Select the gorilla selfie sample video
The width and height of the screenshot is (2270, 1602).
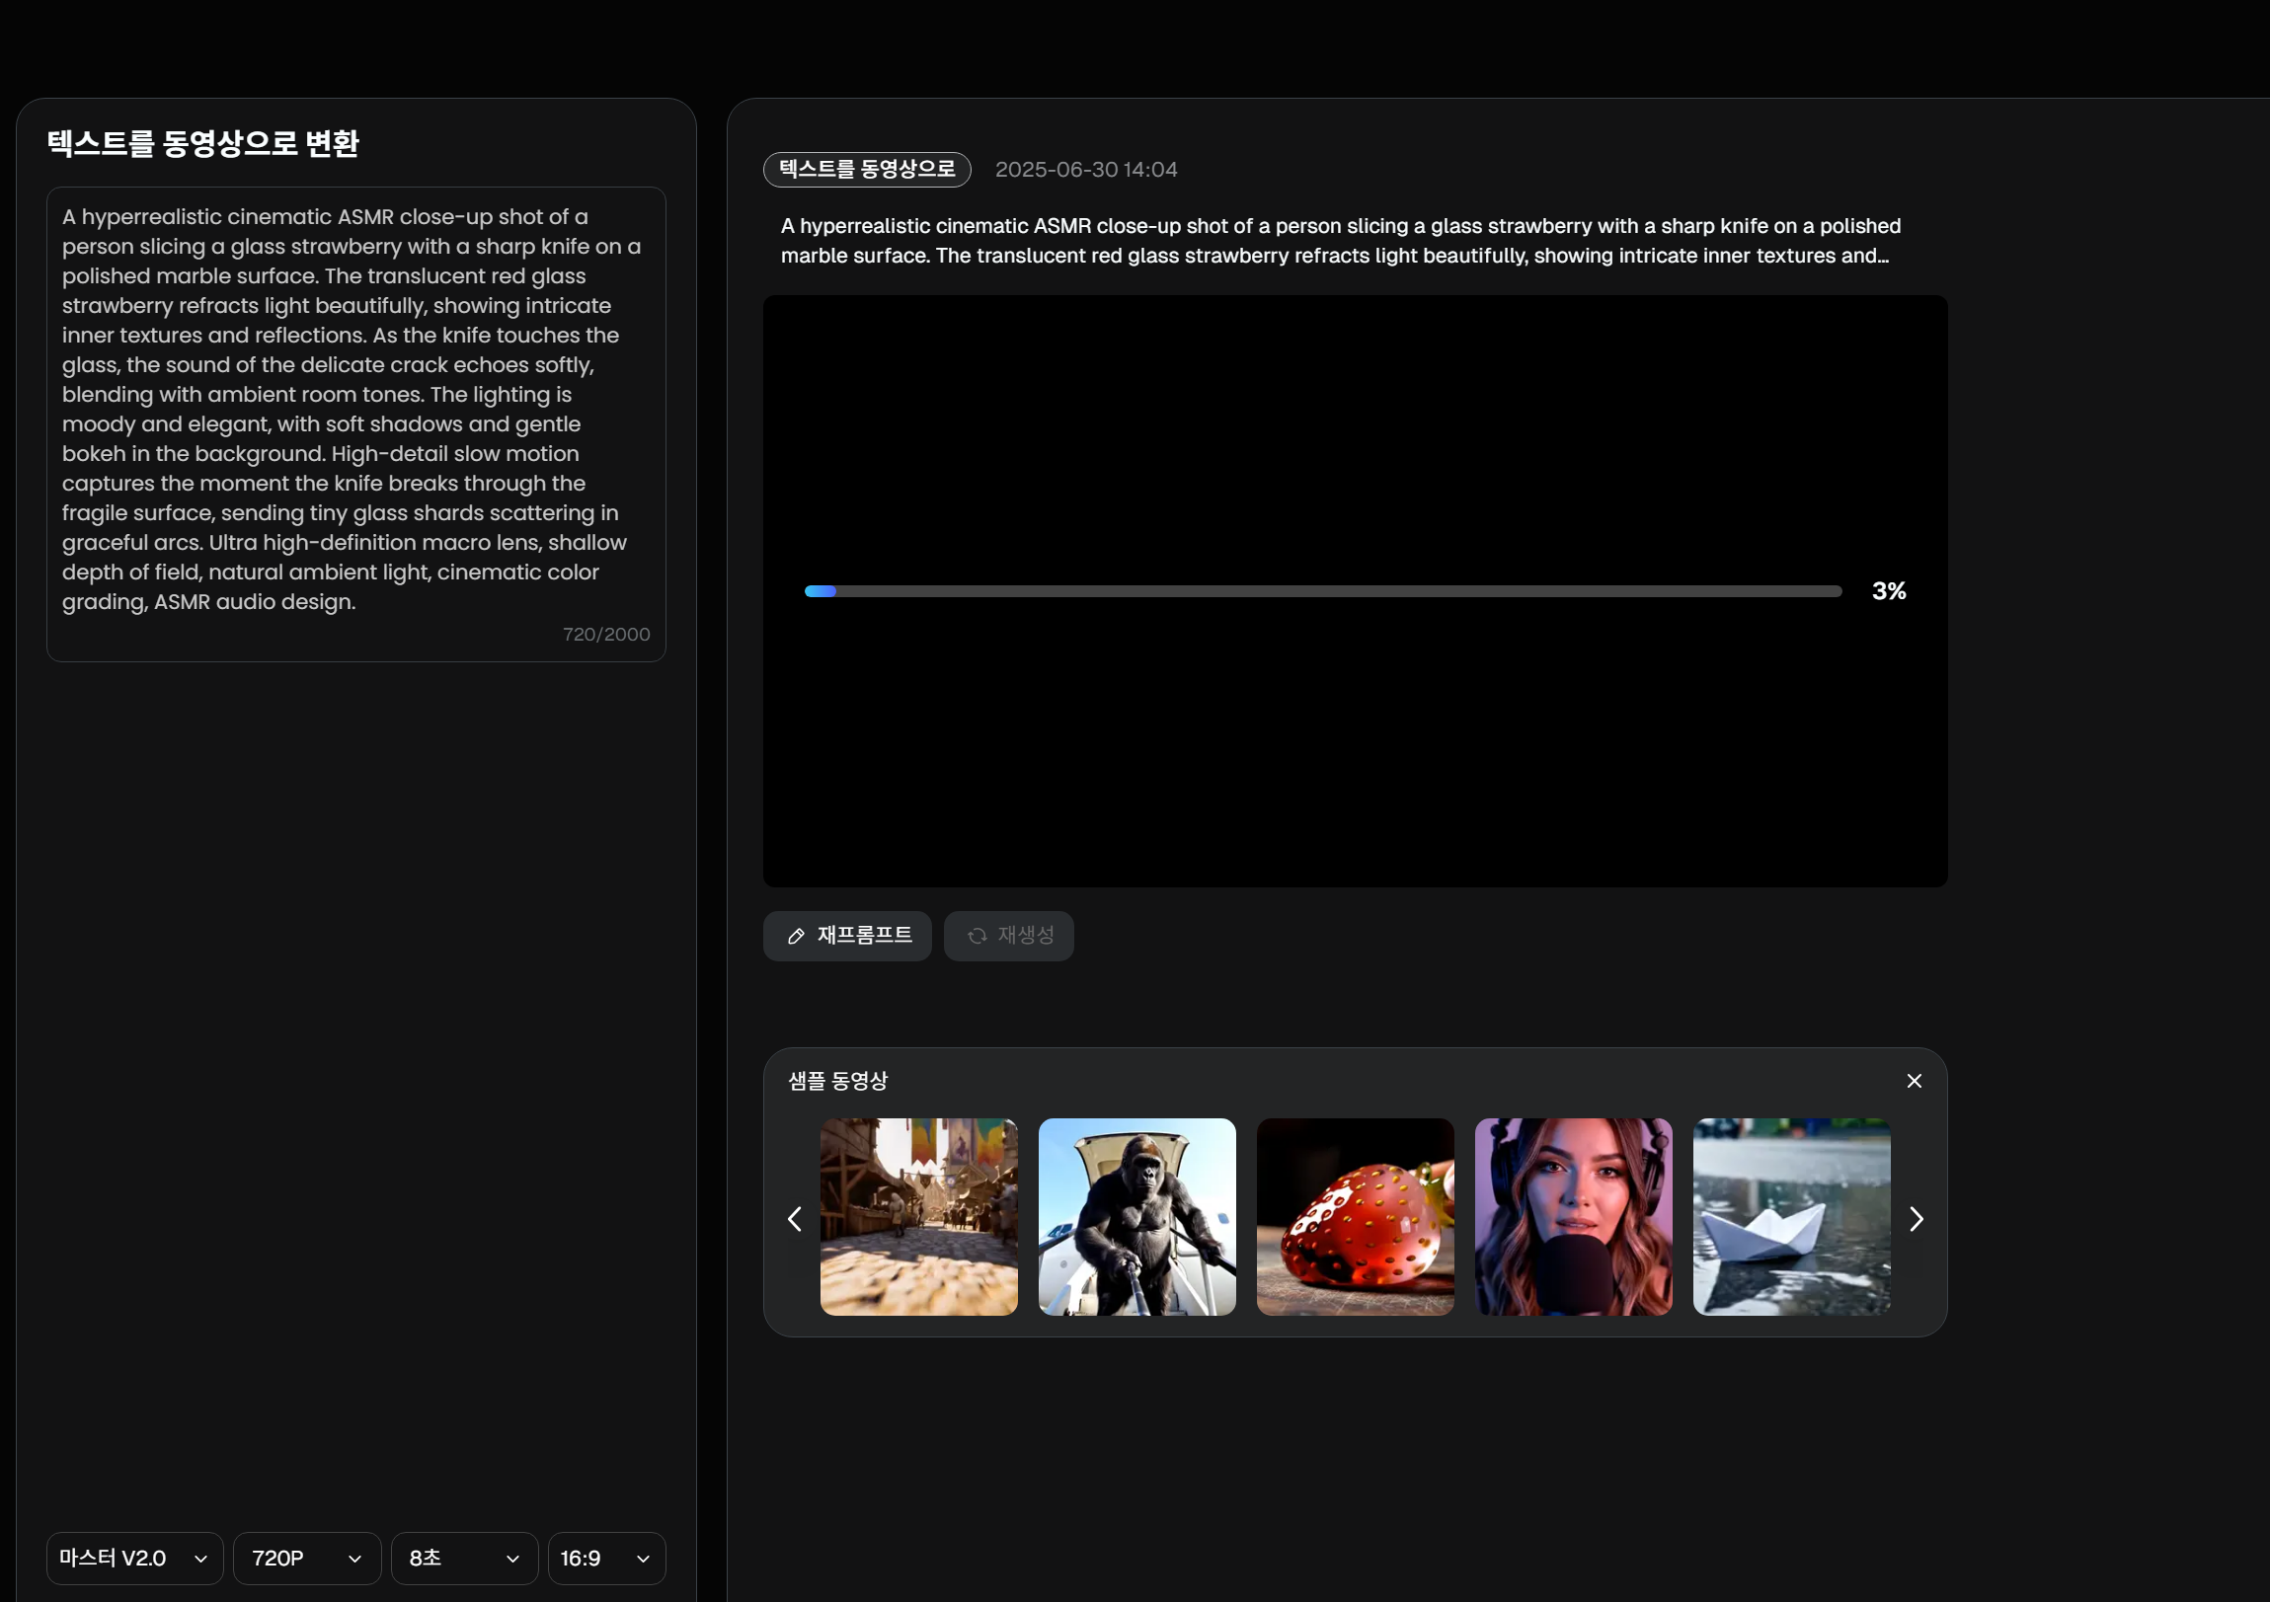pos(1136,1217)
